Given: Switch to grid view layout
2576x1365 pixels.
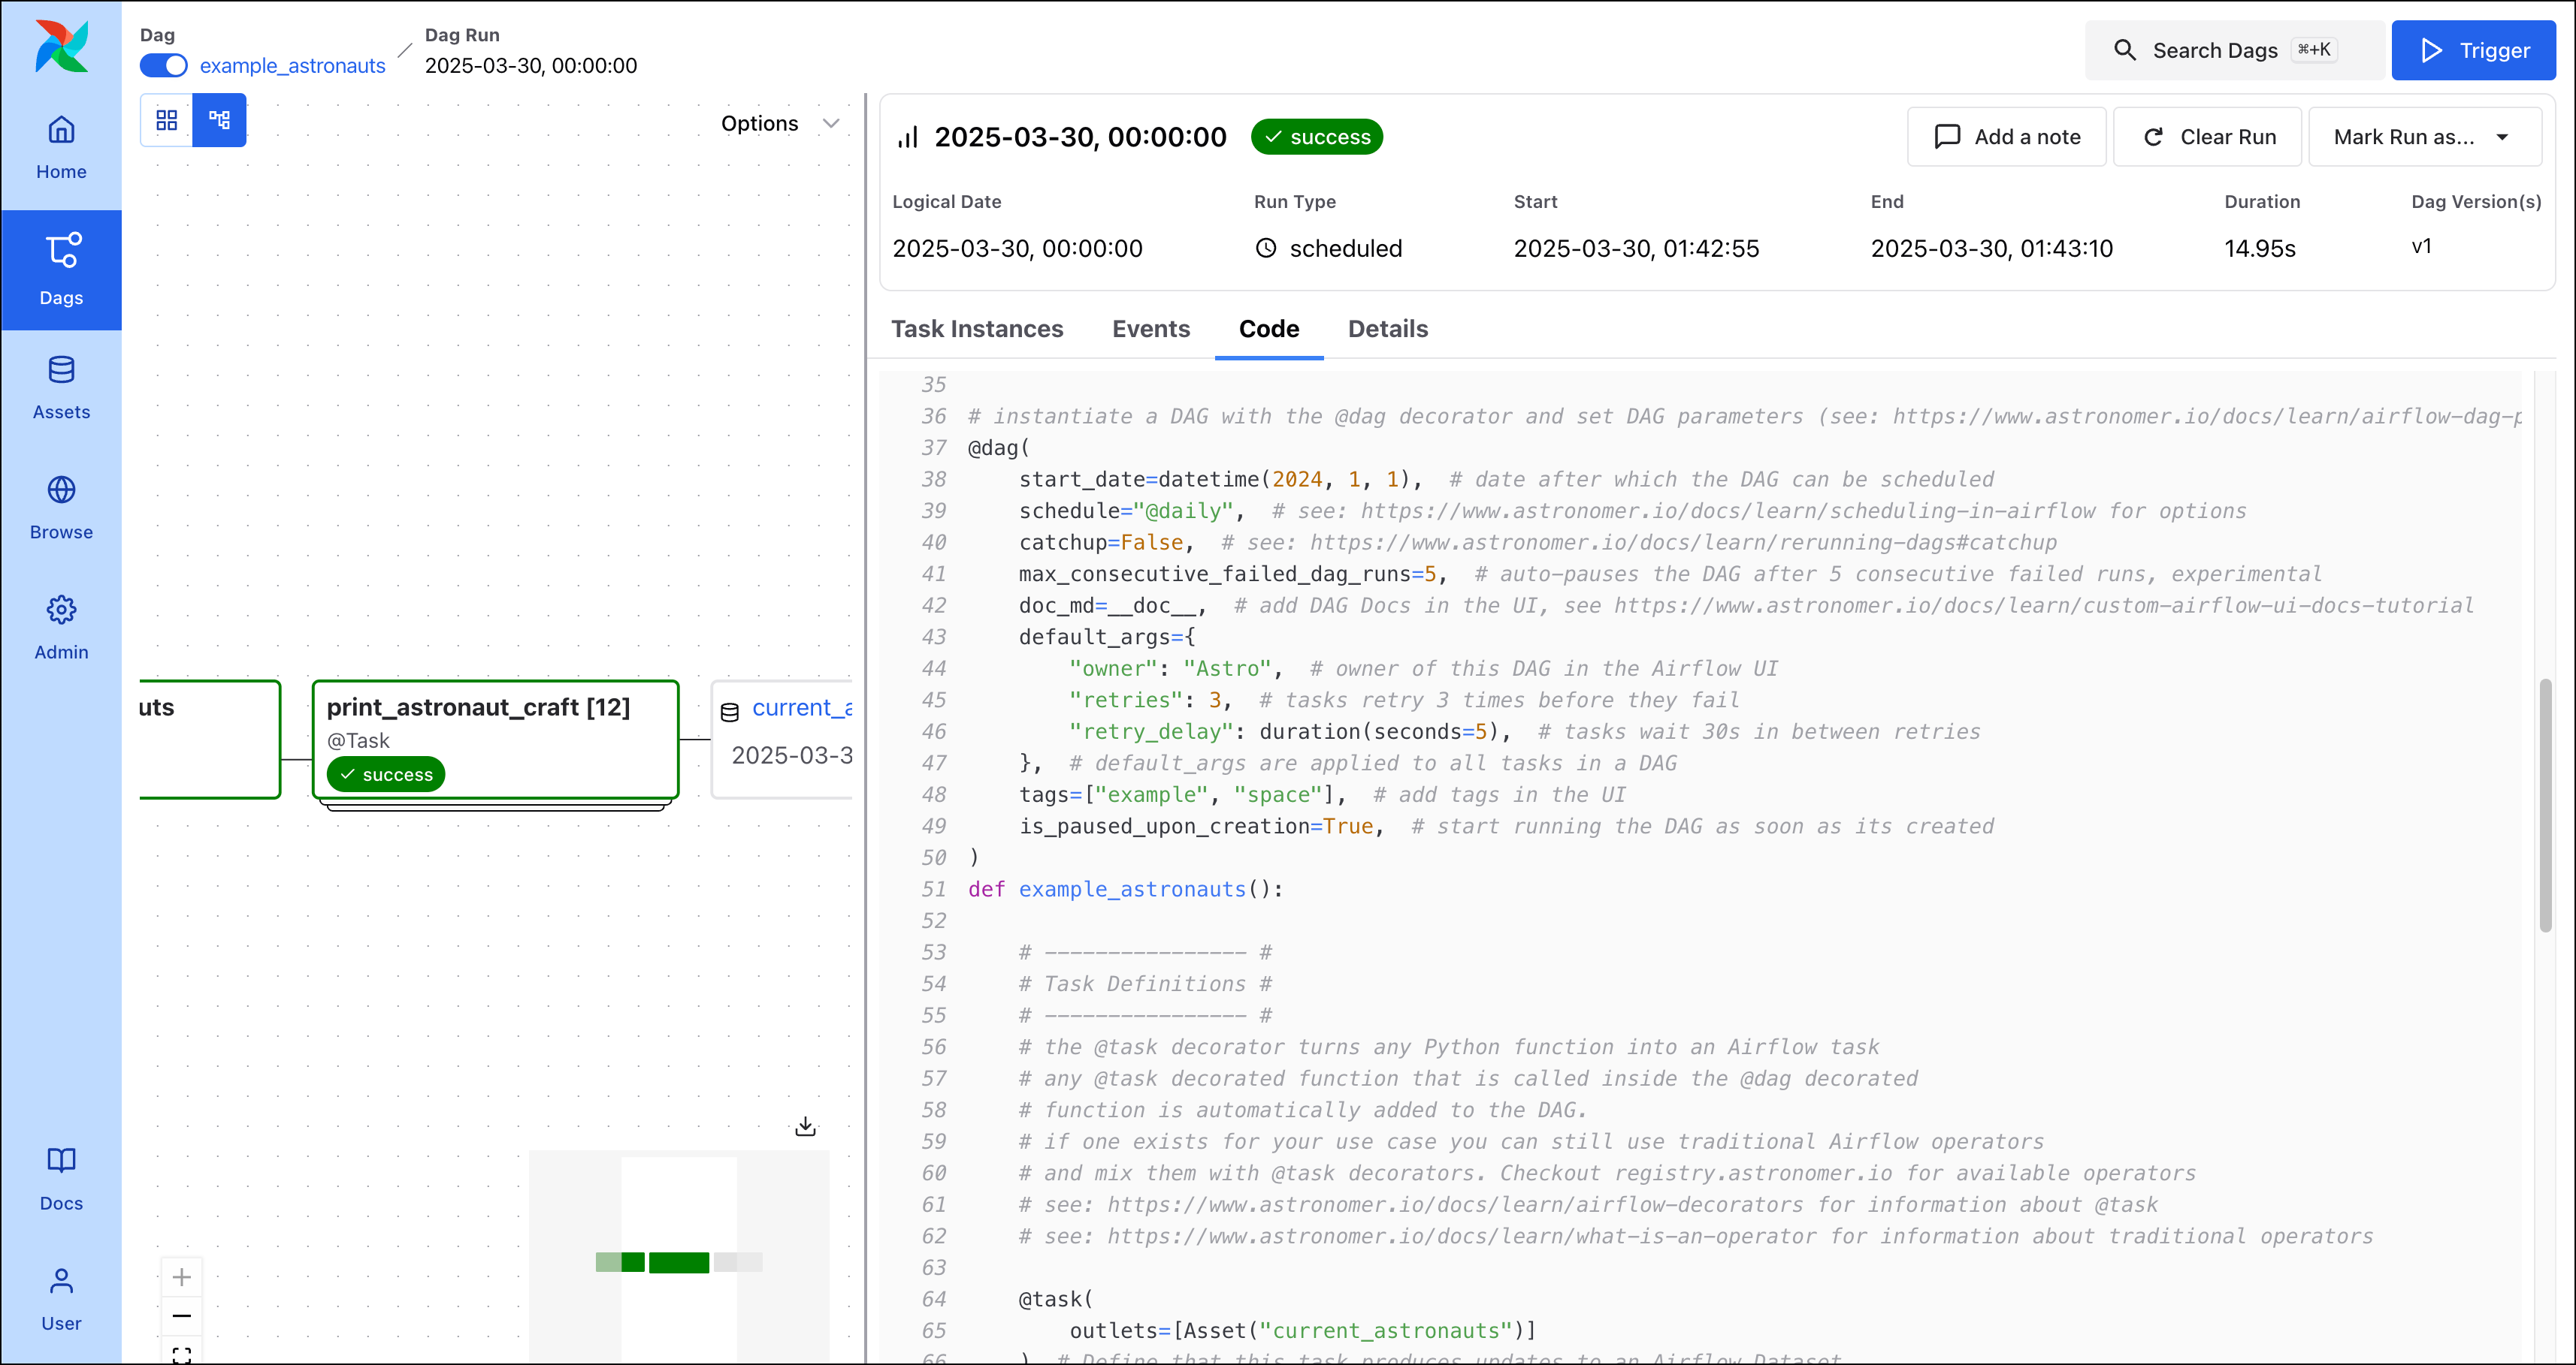Looking at the screenshot, I should [x=166, y=120].
